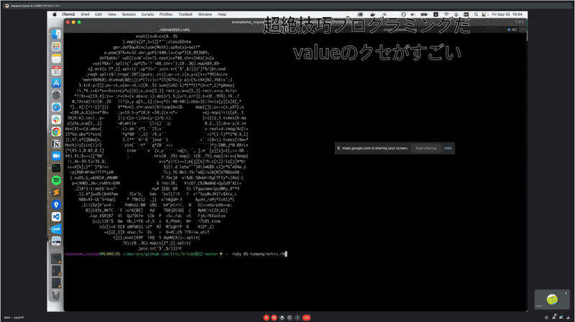Open Safari browser in the dock

point(56,107)
